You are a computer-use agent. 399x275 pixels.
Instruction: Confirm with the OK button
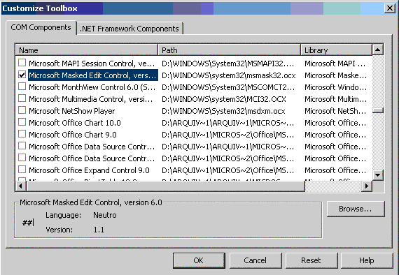click(x=199, y=260)
